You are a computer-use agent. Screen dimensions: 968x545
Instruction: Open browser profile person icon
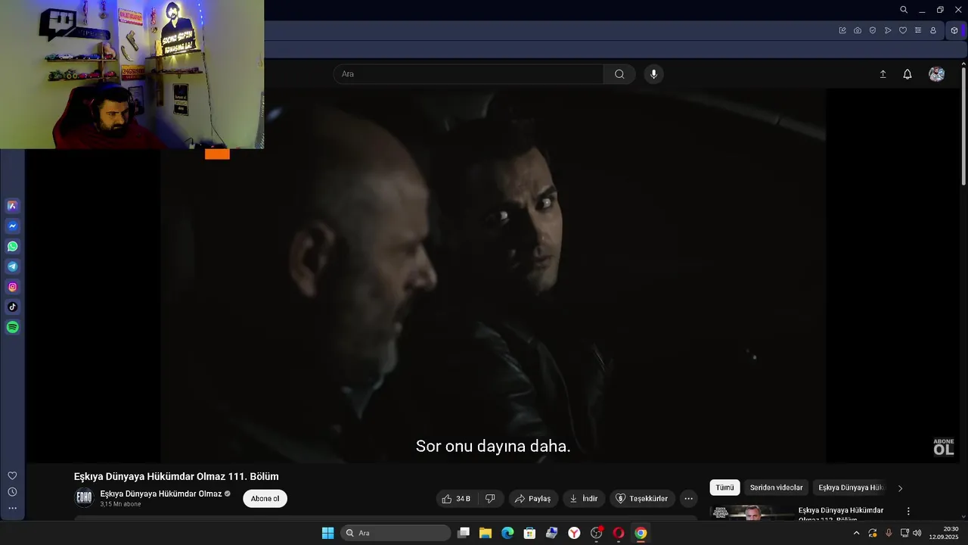(x=933, y=30)
